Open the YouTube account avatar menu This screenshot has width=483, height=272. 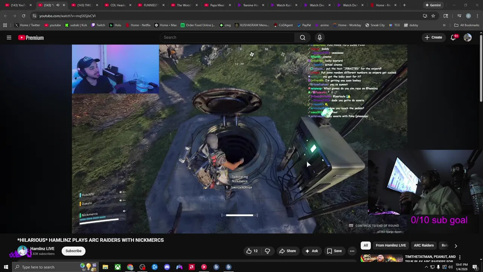468,37
